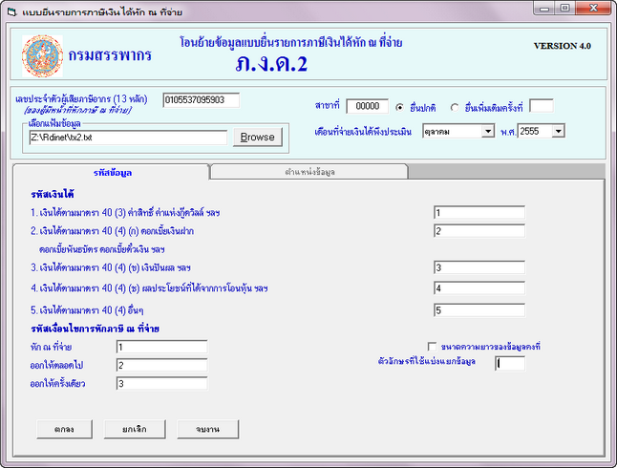Viewport: 617px width, 468px height.
Task: Tick the fixed data length checkbox
Action: (x=432, y=347)
